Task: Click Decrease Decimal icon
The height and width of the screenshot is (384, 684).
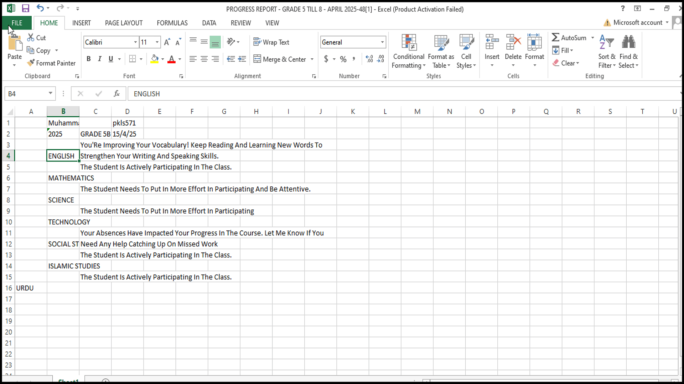Action: click(381, 59)
